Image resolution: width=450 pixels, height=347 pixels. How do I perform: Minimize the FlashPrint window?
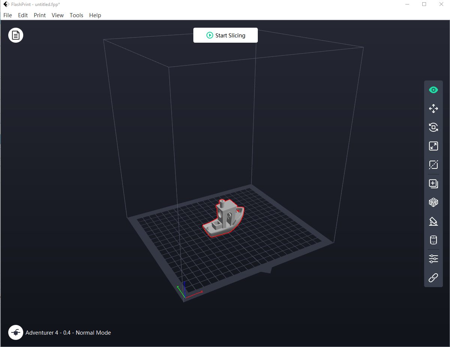pos(407,4)
